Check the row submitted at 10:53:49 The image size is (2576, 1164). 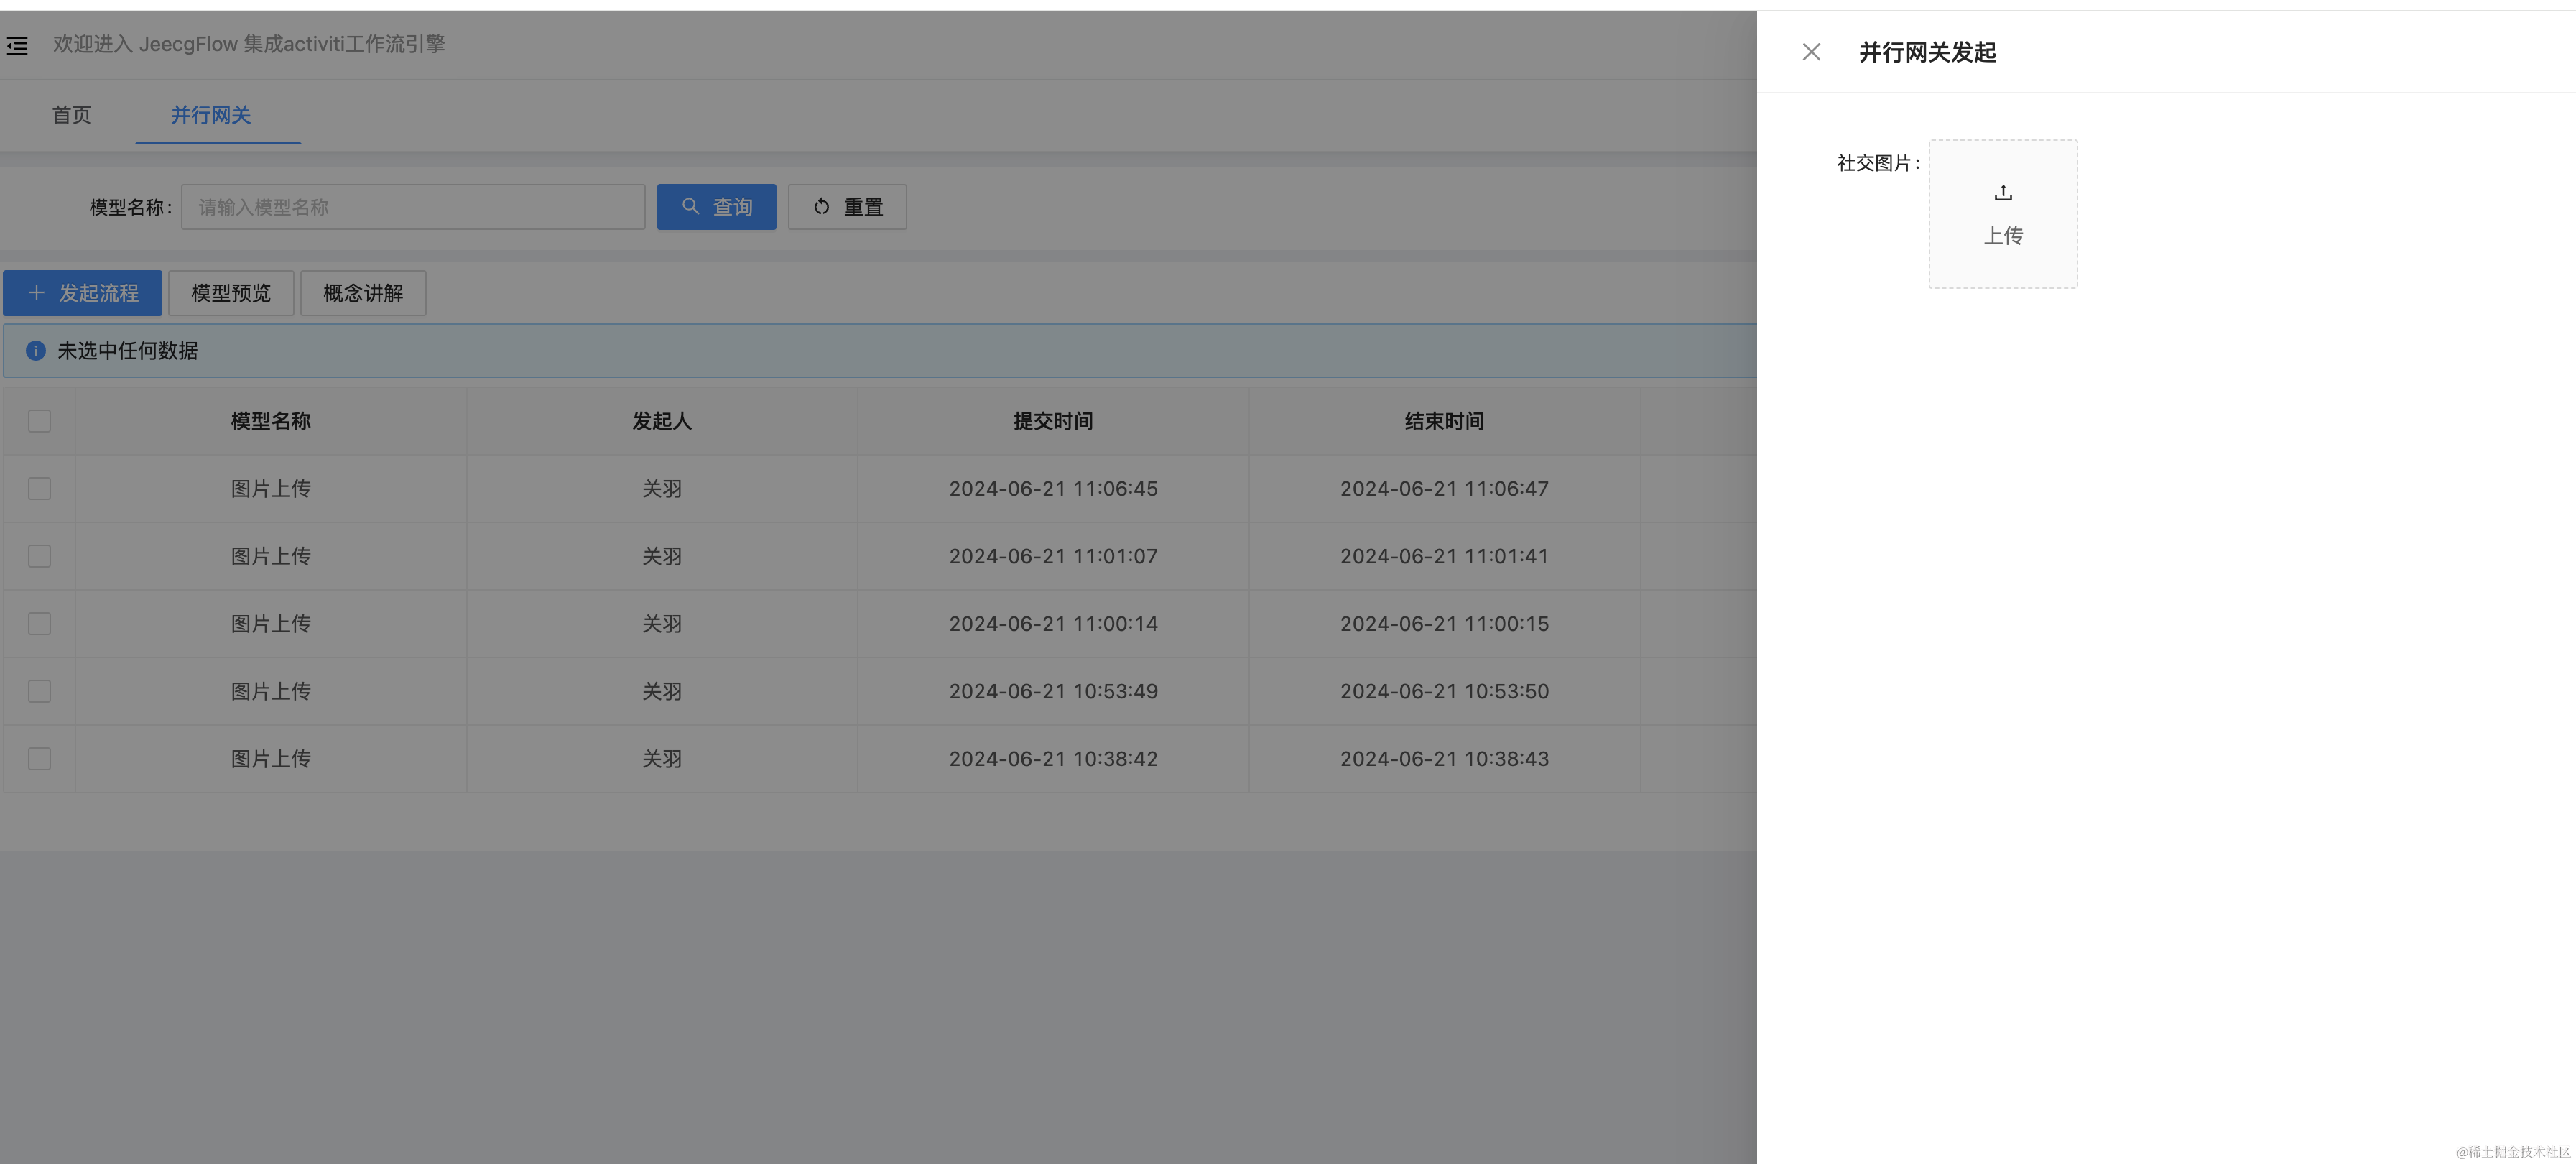[39, 691]
